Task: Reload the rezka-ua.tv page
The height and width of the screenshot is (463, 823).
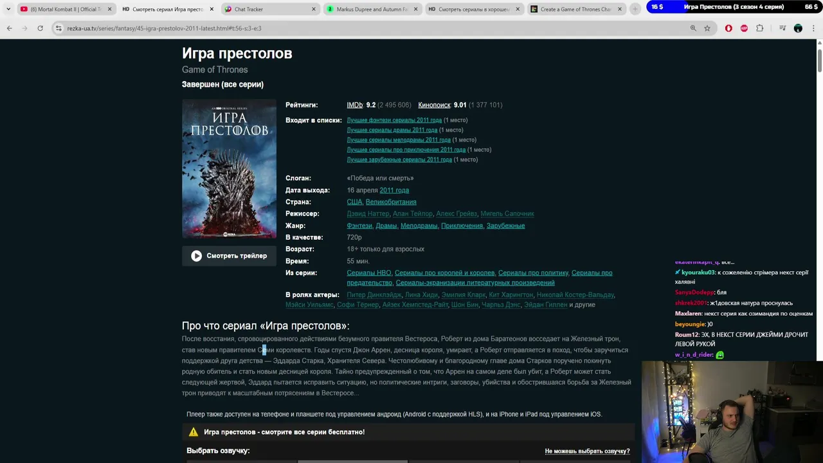Action: click(x=40, y=28)
